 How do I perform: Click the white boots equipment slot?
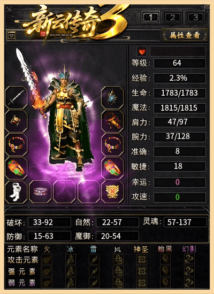[x=16, y=192]
